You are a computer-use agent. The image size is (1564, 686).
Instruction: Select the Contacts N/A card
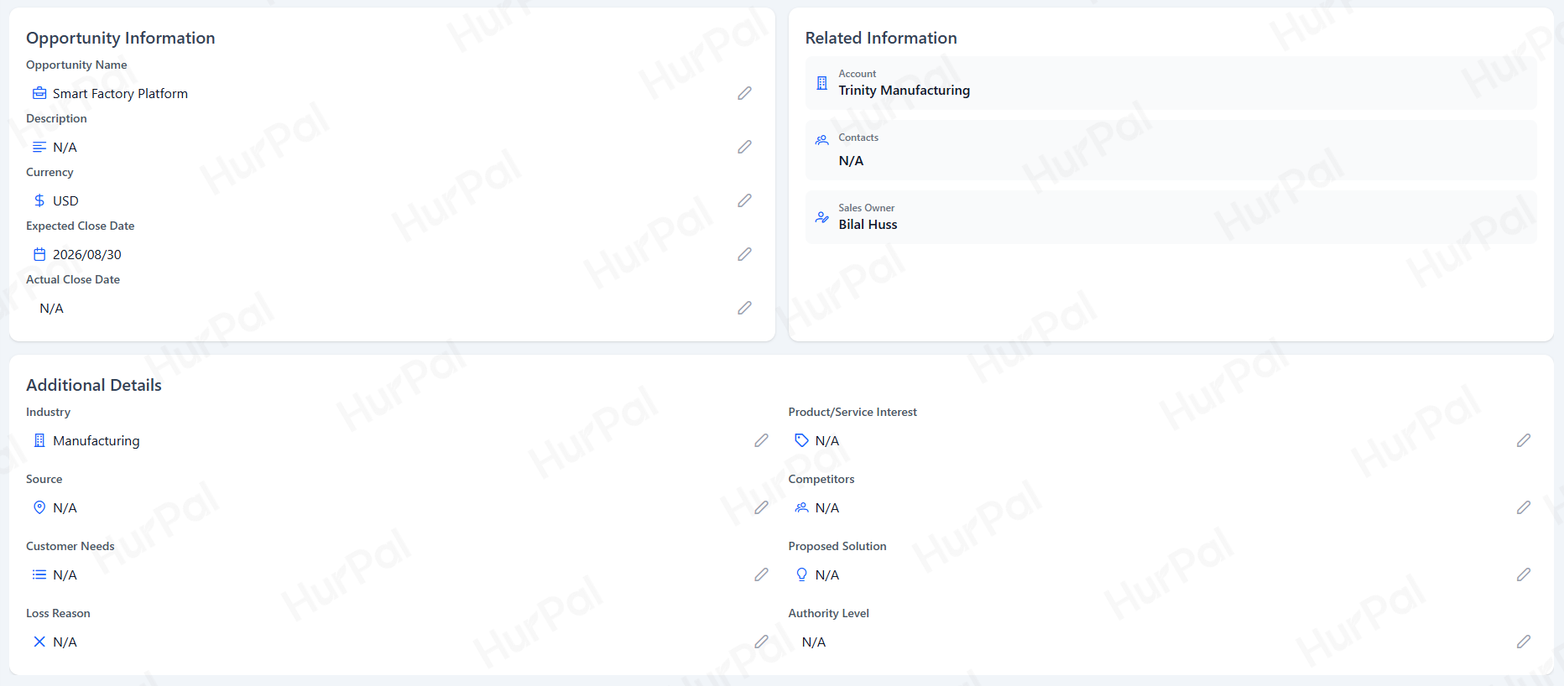(1171, 150)
